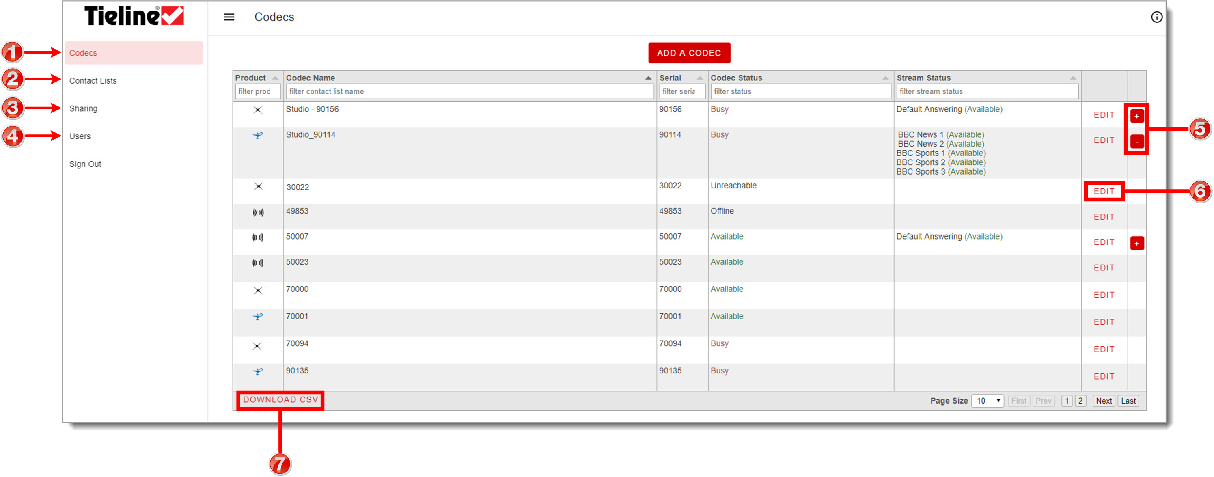Click product icon for Studio - 90156
1214x477 pixels.
click(257, 110)
